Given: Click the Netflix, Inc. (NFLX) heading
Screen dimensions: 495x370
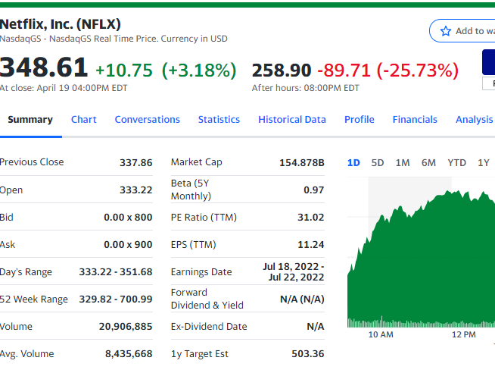Looking at the screenshot, I should click(60, 24).
